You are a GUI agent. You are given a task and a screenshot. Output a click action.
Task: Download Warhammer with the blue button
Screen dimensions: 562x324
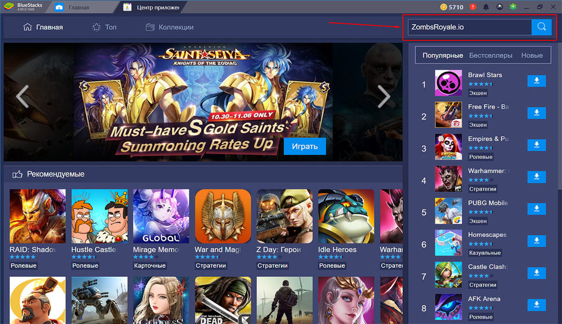537,177
